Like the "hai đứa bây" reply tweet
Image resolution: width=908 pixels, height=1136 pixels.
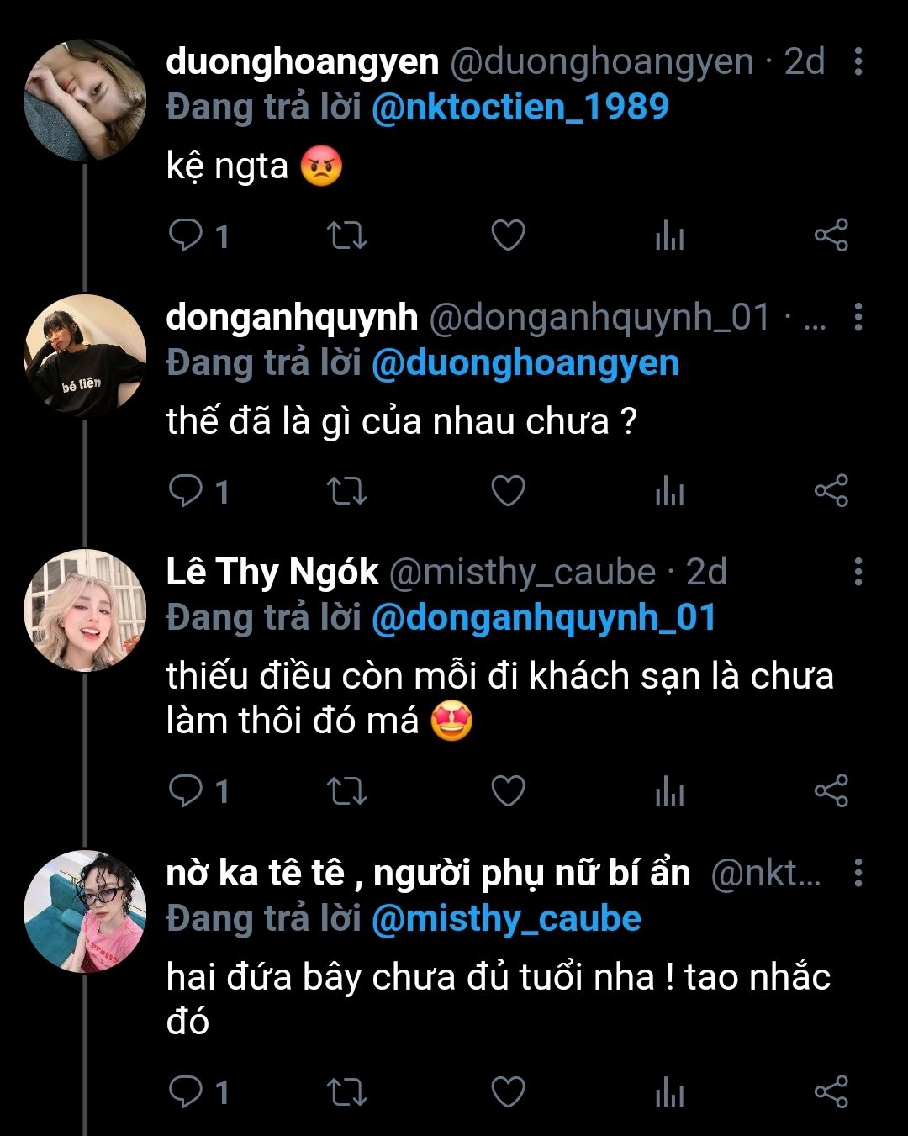tap(508, 1091)
